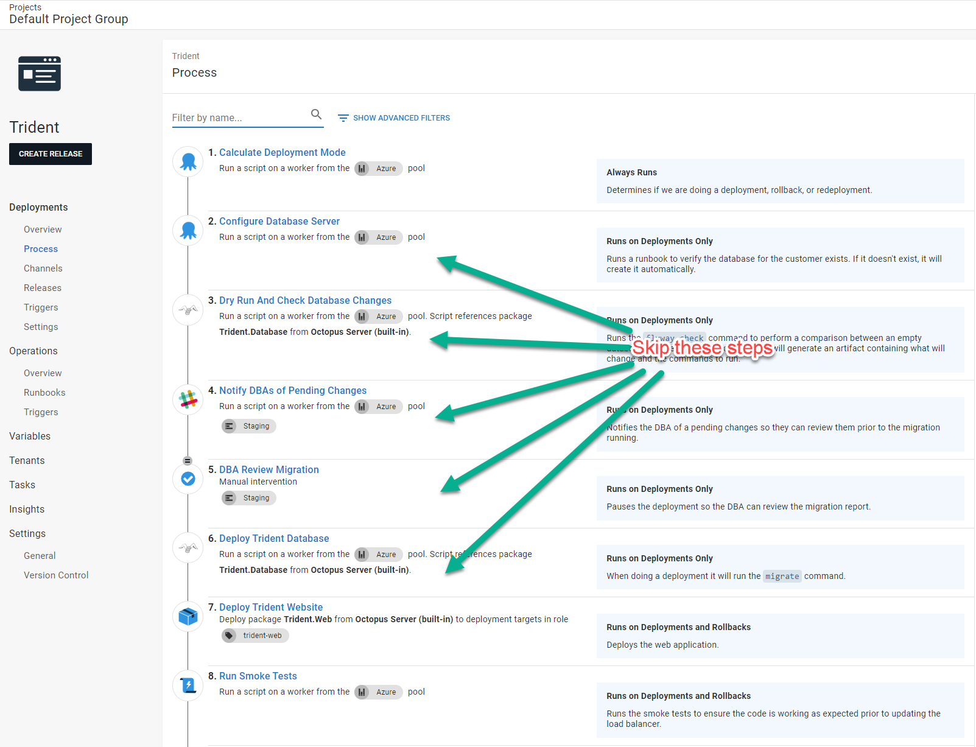This screenshot has height=747, width=976.
Task: Click the manual intervention checkmark icon on DBA Review Migration
Action: (x=188, y=479)
